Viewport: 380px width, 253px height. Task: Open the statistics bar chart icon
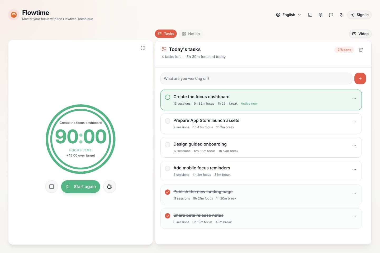coord(310,15)
